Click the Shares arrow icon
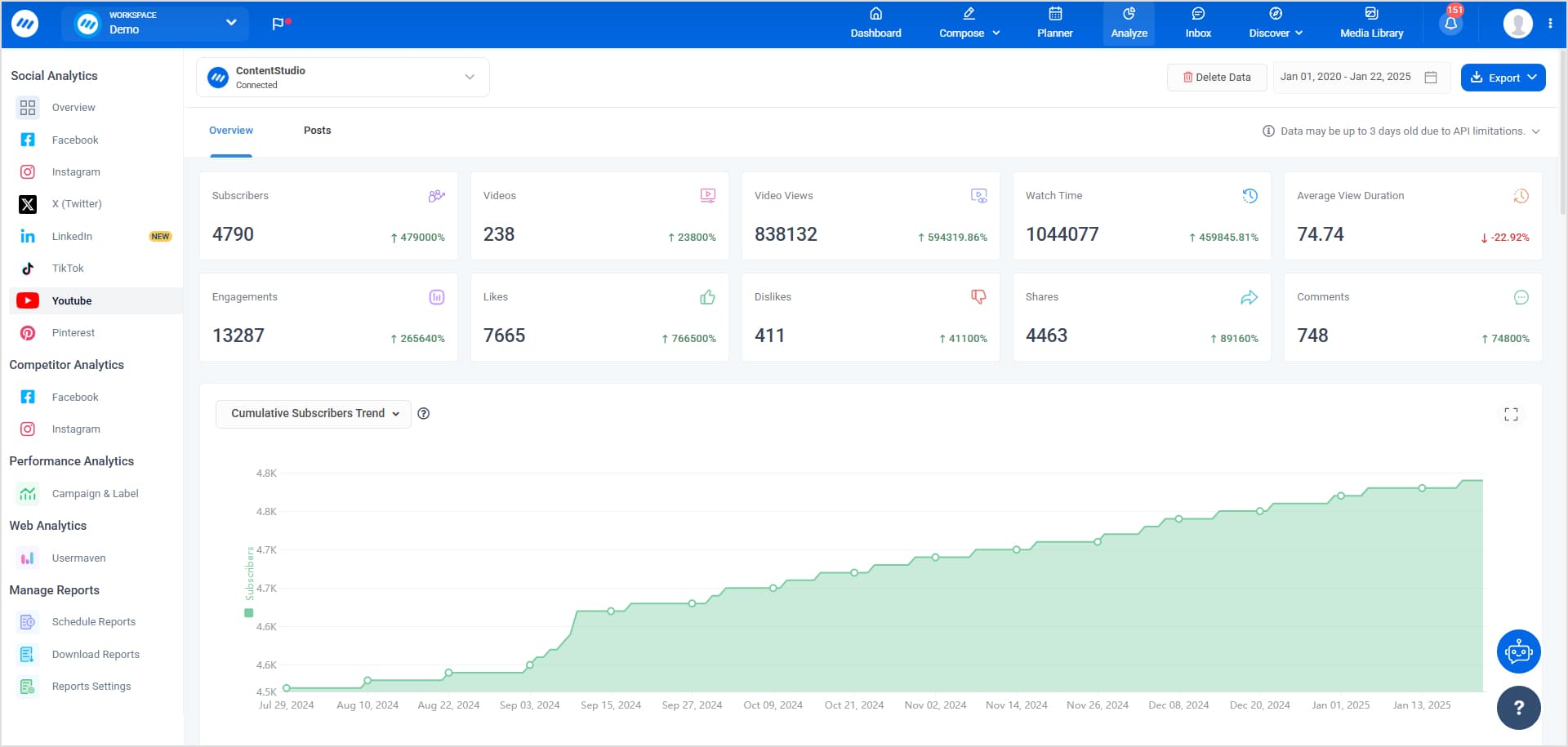The height and width of the screenshot is (747, 1568). (x=1249, y=297)
